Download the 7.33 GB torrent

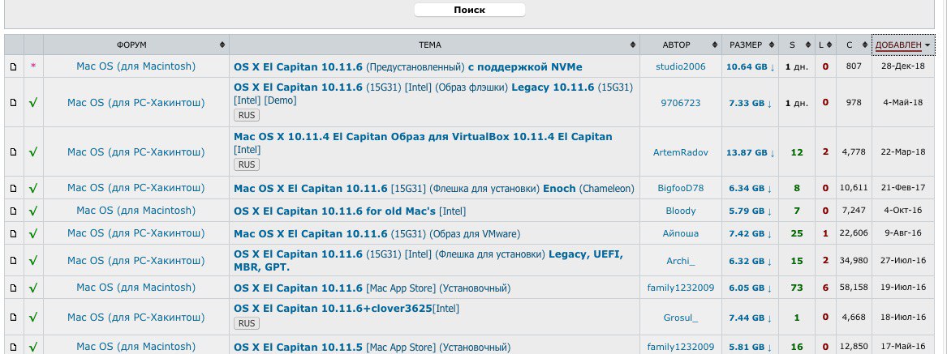click(750, 103)
